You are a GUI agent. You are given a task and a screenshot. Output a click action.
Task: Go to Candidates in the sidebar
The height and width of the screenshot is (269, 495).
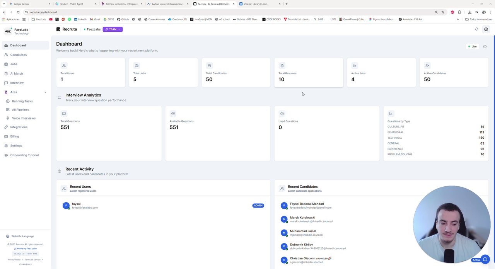point(26,55)
